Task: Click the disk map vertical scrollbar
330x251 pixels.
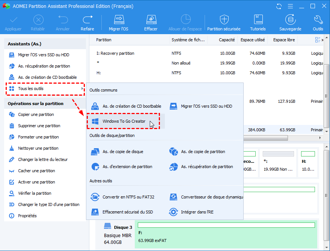Action: click(327, 195)
